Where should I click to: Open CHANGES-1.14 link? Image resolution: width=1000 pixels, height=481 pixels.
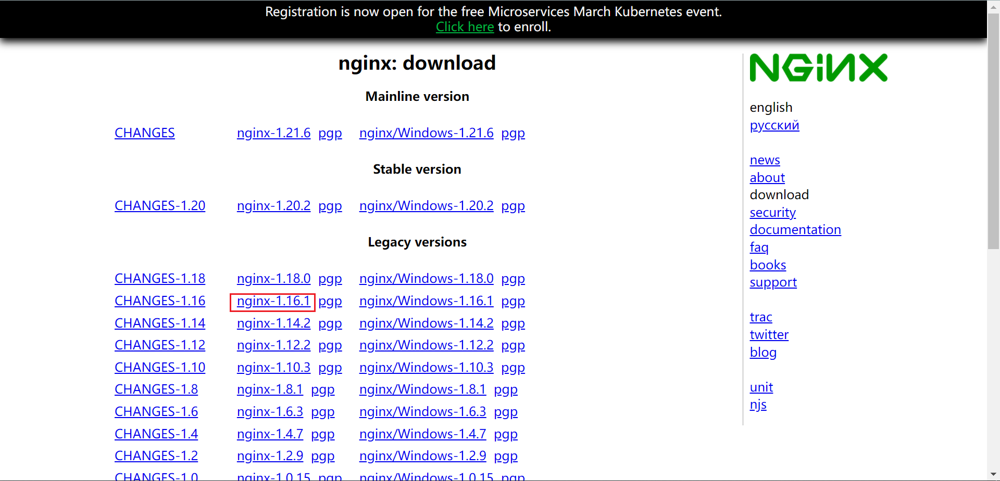[x=160, y=323]
